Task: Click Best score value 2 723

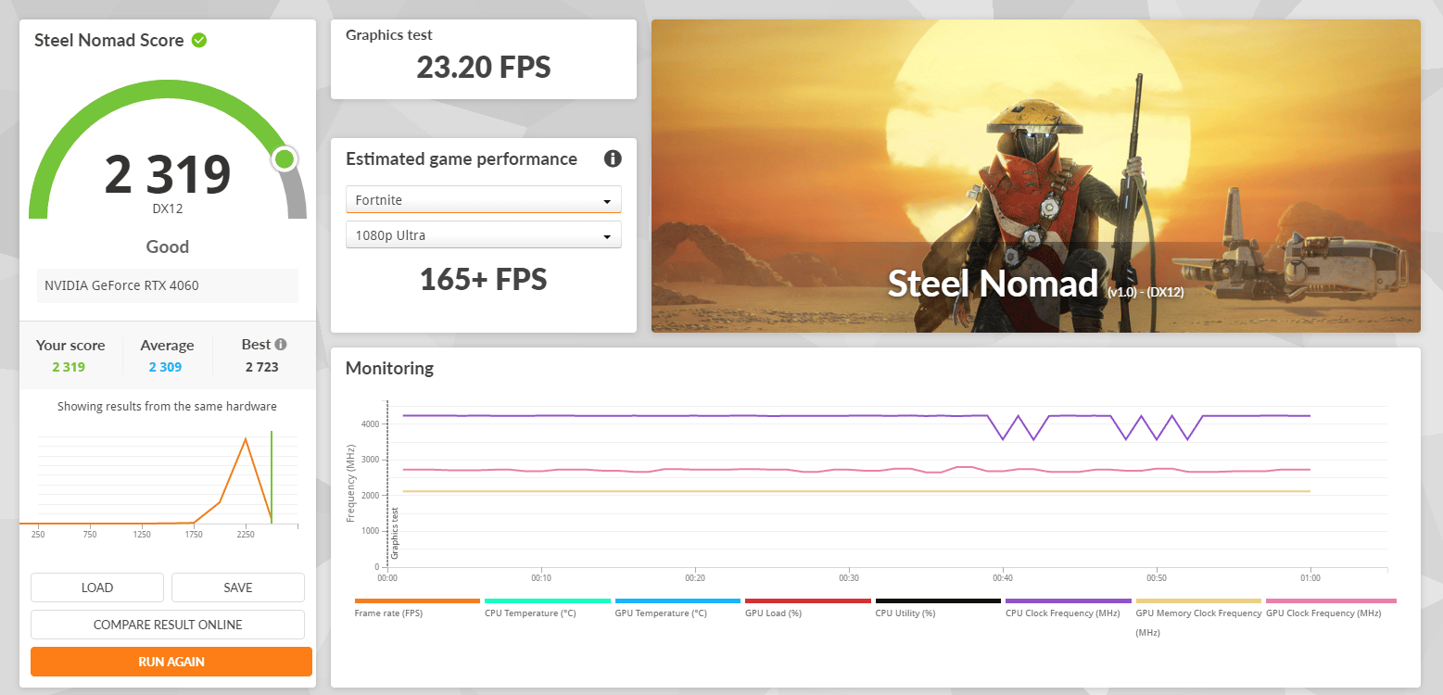Action: [x=262, y=367]
